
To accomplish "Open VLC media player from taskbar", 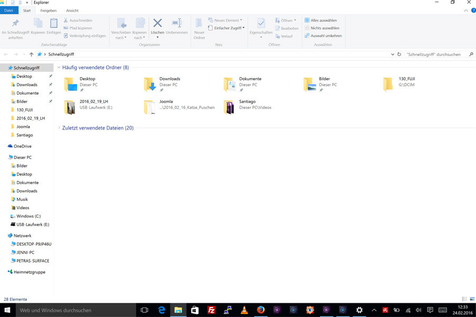I will pyautogui.click(x=244, y=310).
